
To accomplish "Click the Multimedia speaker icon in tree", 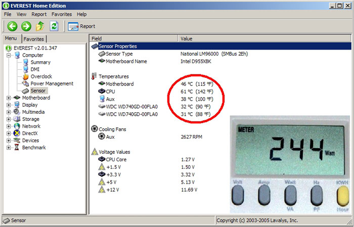I will click(x=17, y=112).
